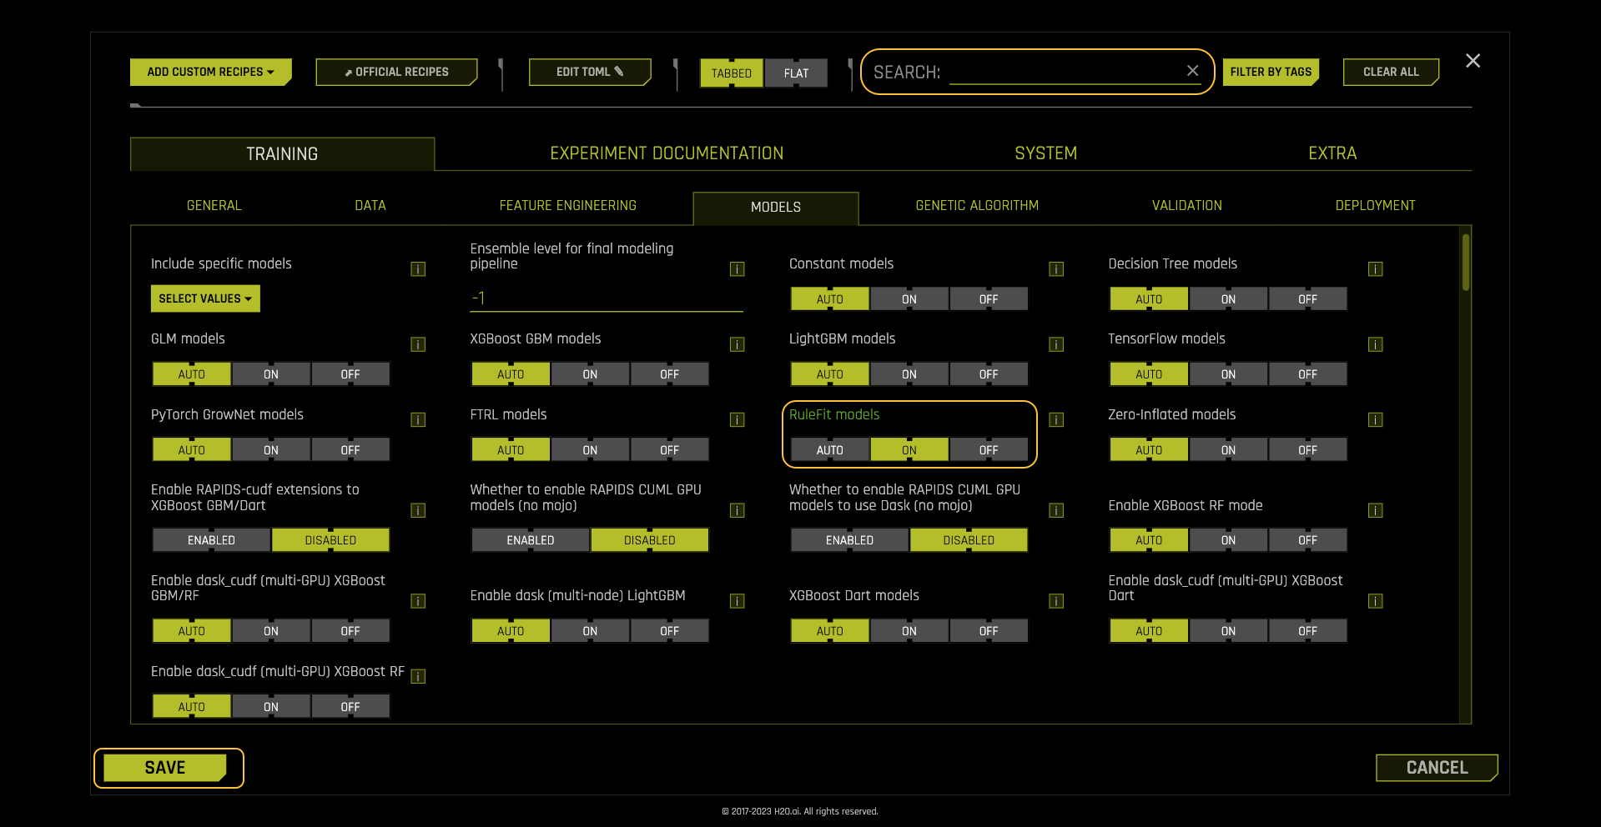Click the settings panel vertical scrollbar
Image resolution: width=1601 pixels, height=827 pixels.
tap(1465, 262)
